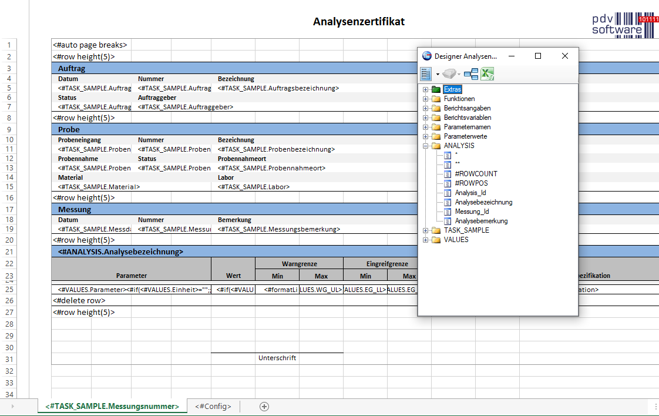The height and width of the screenshot is (416, 659).
Task: Click row header 25 in the spreadsheet
Action: pyautogui.click(x=9, y=289)
